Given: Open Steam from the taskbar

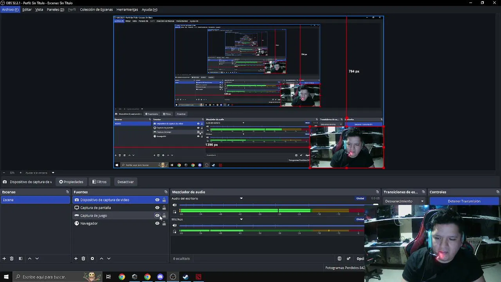Looking at the screenshot, I should pos(186,277).
